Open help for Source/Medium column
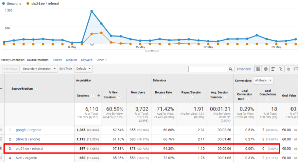The height and width of the screenshot is (162, 298). tap(36, 88)
